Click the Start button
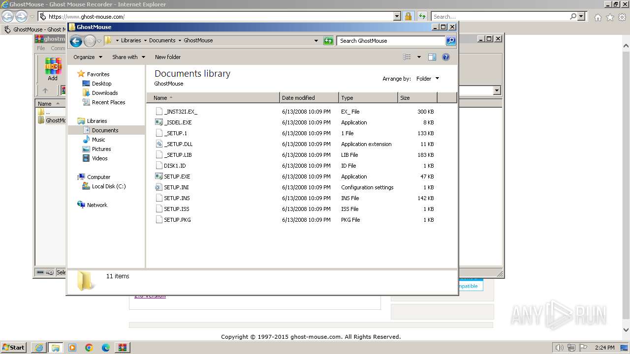630x354 pixels. point(14,348)
